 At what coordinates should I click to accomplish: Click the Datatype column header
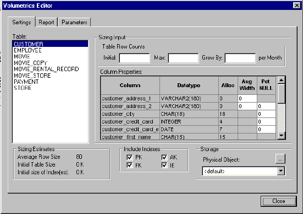pos(189,85)
